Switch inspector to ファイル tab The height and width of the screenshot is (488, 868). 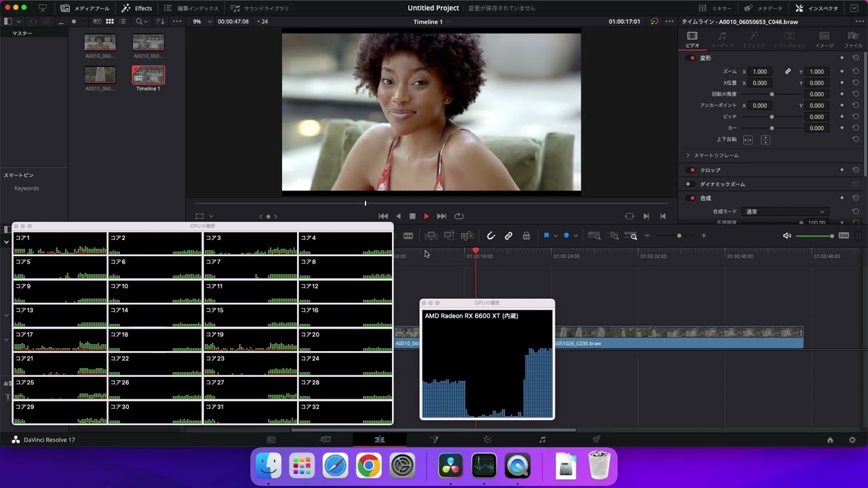click(853, 40)
